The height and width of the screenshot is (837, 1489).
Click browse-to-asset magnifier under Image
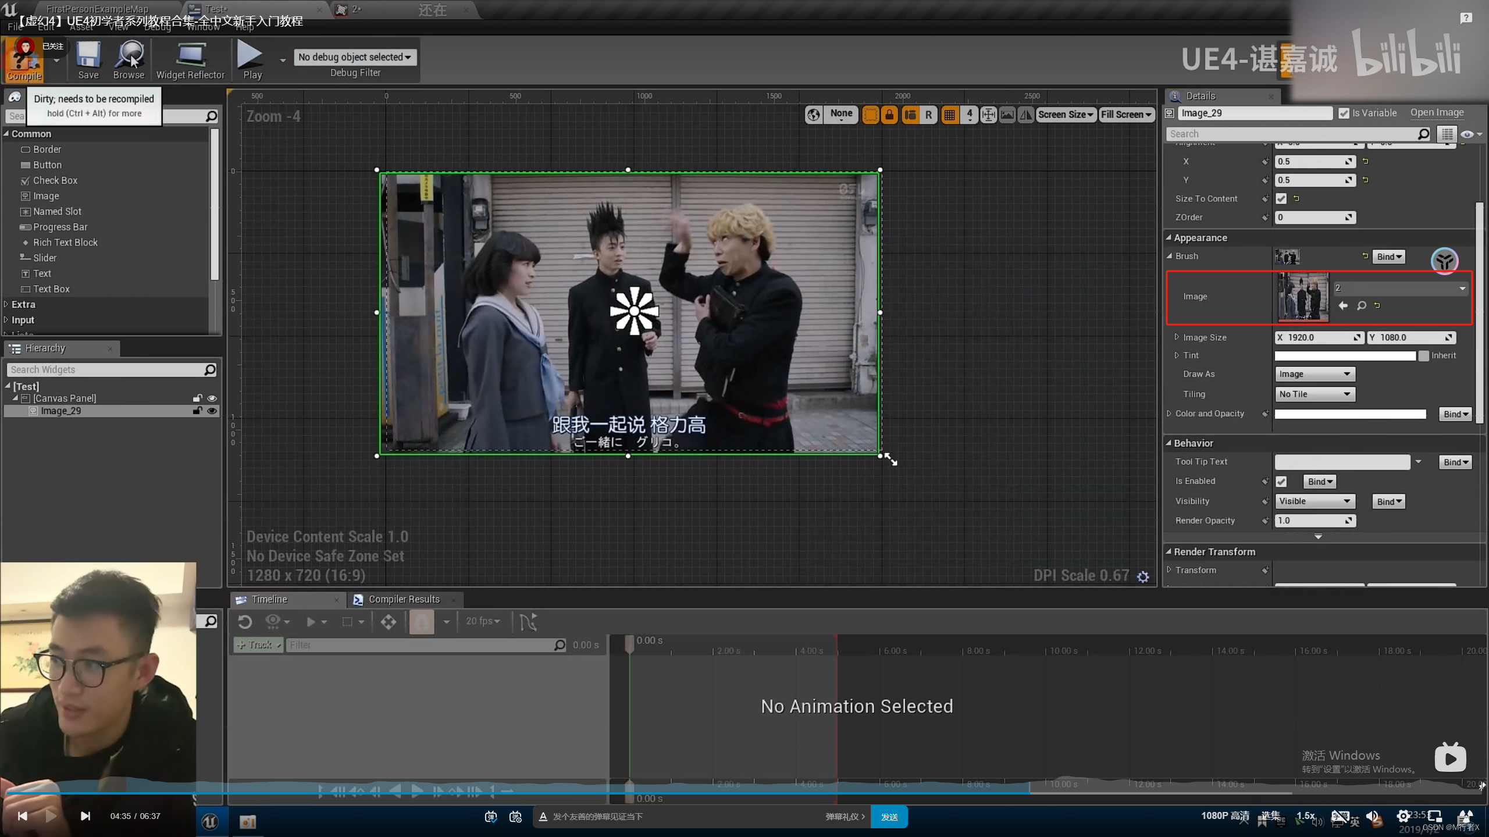[x=1361, y=305]
